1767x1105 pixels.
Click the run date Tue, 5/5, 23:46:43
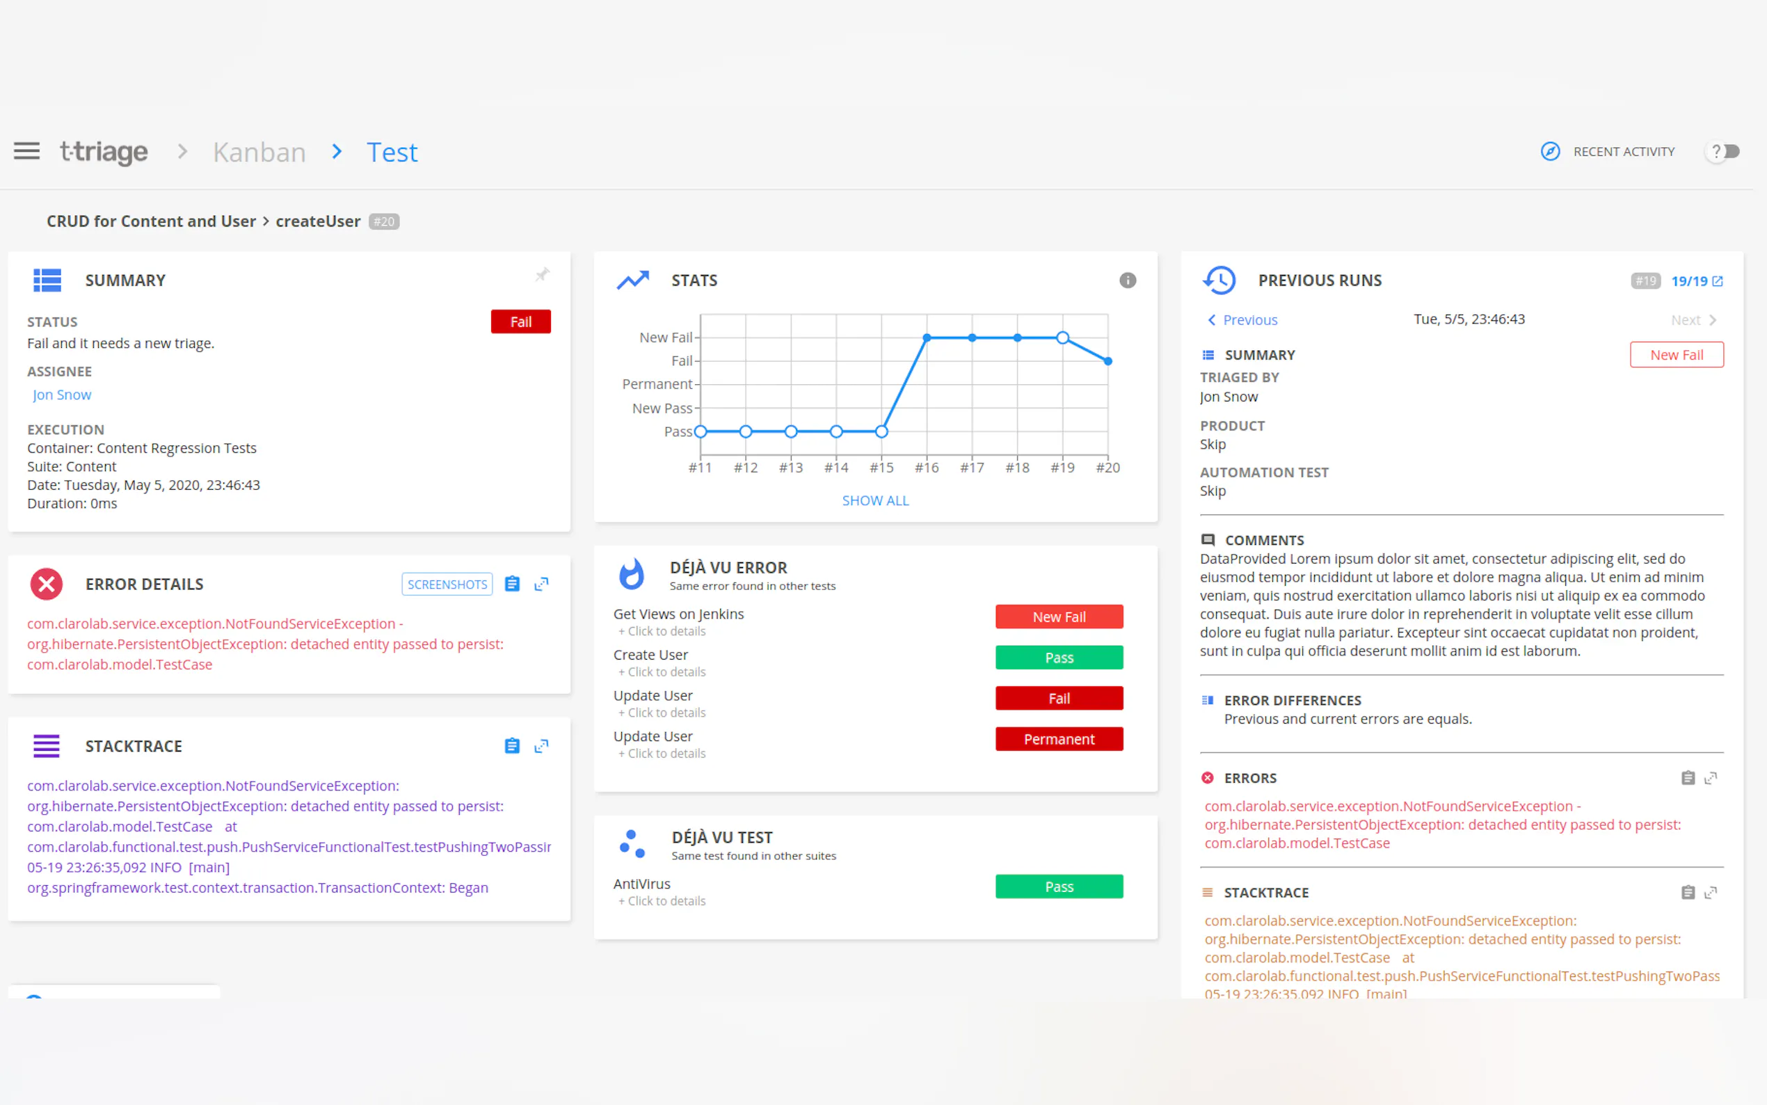click(x=1469, y=319)
